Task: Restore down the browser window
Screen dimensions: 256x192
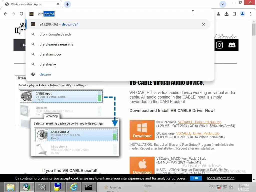Action: (240, 2)
